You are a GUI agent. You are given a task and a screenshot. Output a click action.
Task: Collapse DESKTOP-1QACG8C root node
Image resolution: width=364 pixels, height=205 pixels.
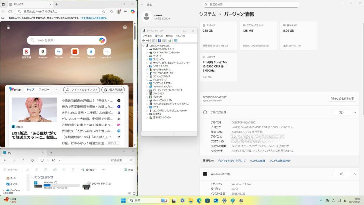click(144, 46)
